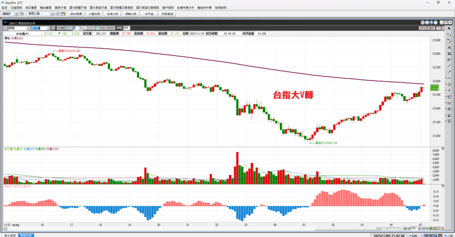Image resolution: width=455 pixels, height=237 pixels.
Task: Click the 期數 input field showing 999
Action: click(x=126, y=28)
